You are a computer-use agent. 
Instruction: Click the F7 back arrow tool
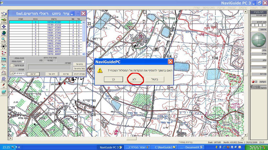tap(4, 21)
